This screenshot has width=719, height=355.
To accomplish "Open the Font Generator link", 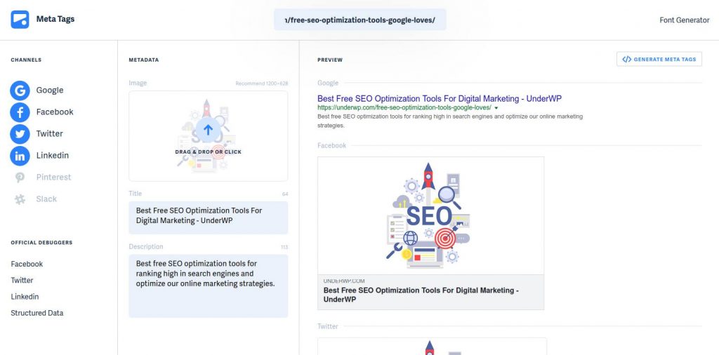I will (684, 20).
